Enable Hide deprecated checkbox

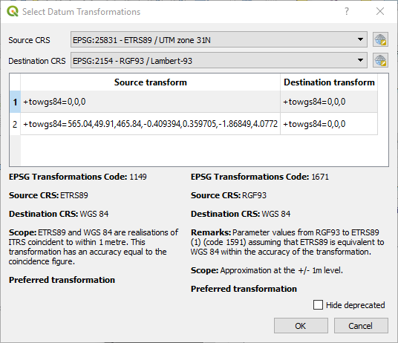[x=318, y=305]
